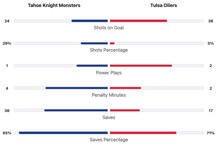Click the blue Shots Percentage bar
This screenshot has width=217, height=145.
click(x=94, y=43)
